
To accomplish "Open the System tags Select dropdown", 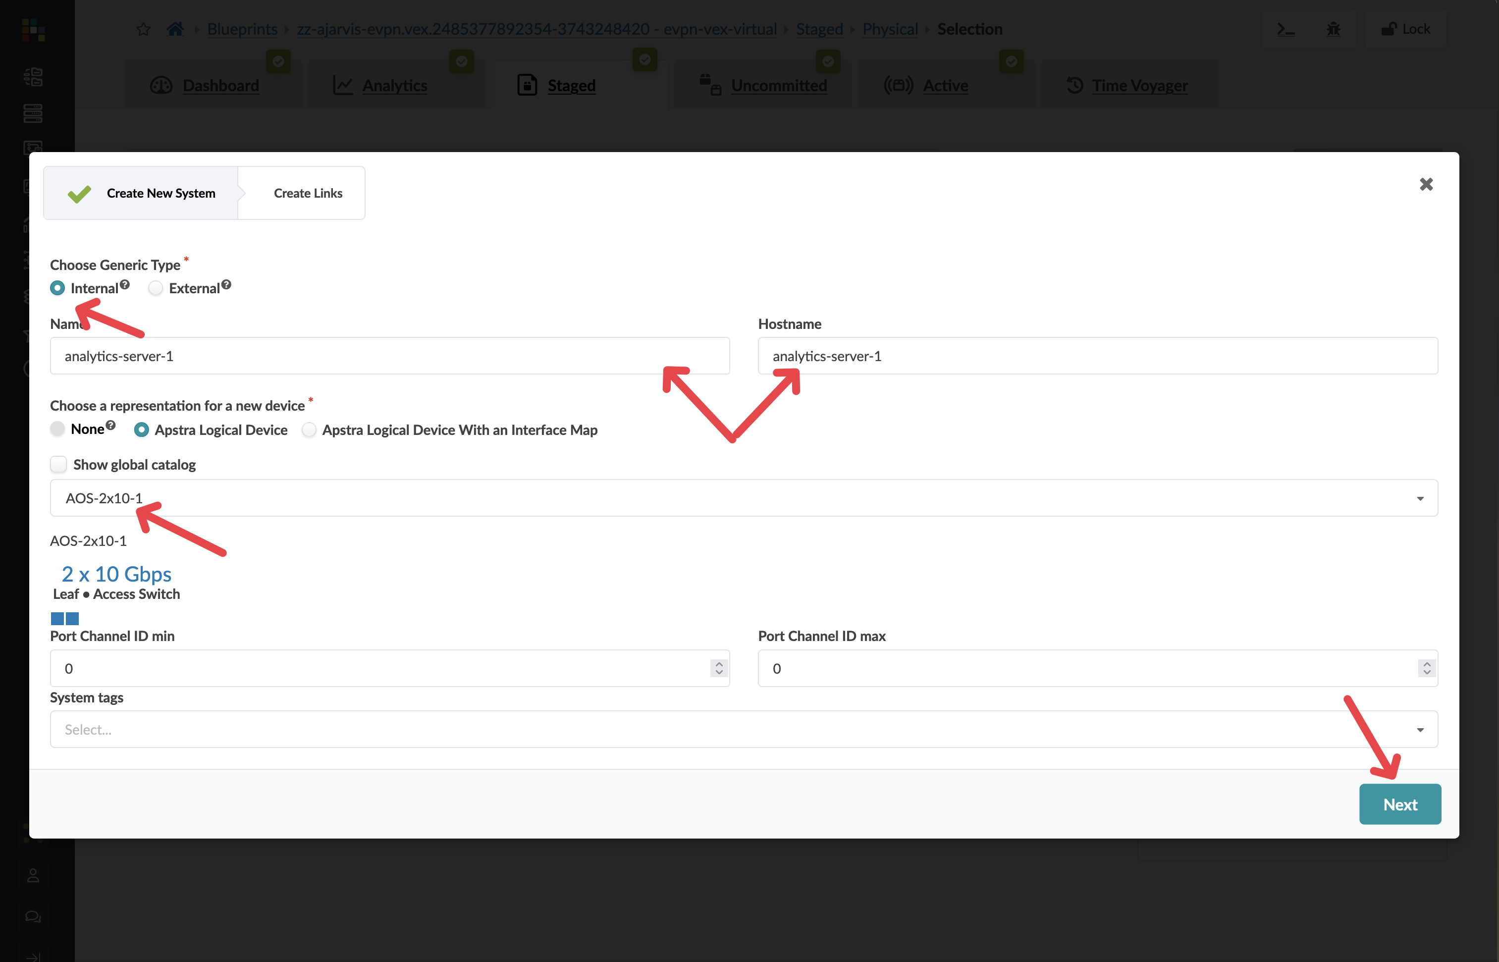I will (x=1419, y=729).
